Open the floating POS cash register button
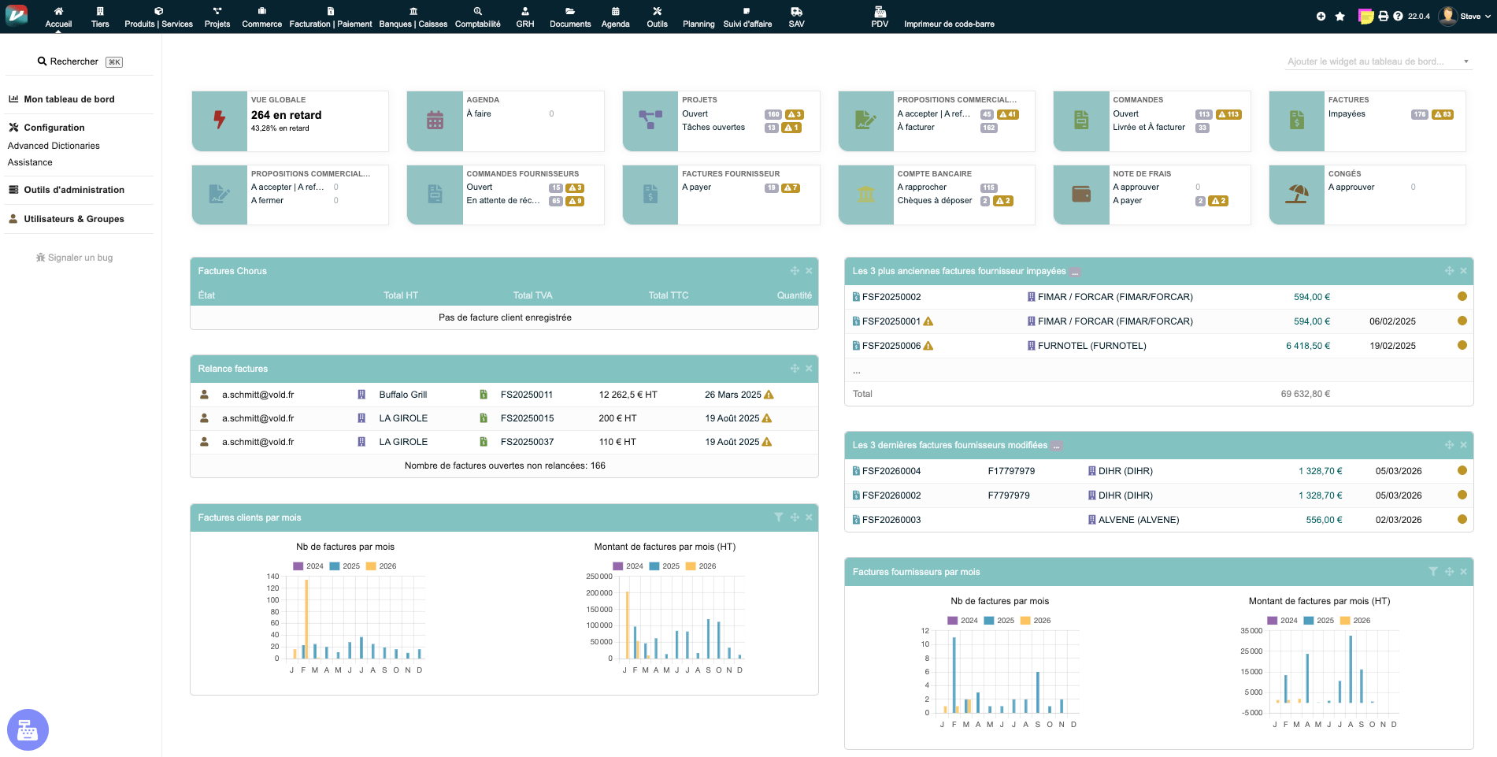Image resolution: width=1497 pixels, height=757 pixels. click(x=28, y=729)
